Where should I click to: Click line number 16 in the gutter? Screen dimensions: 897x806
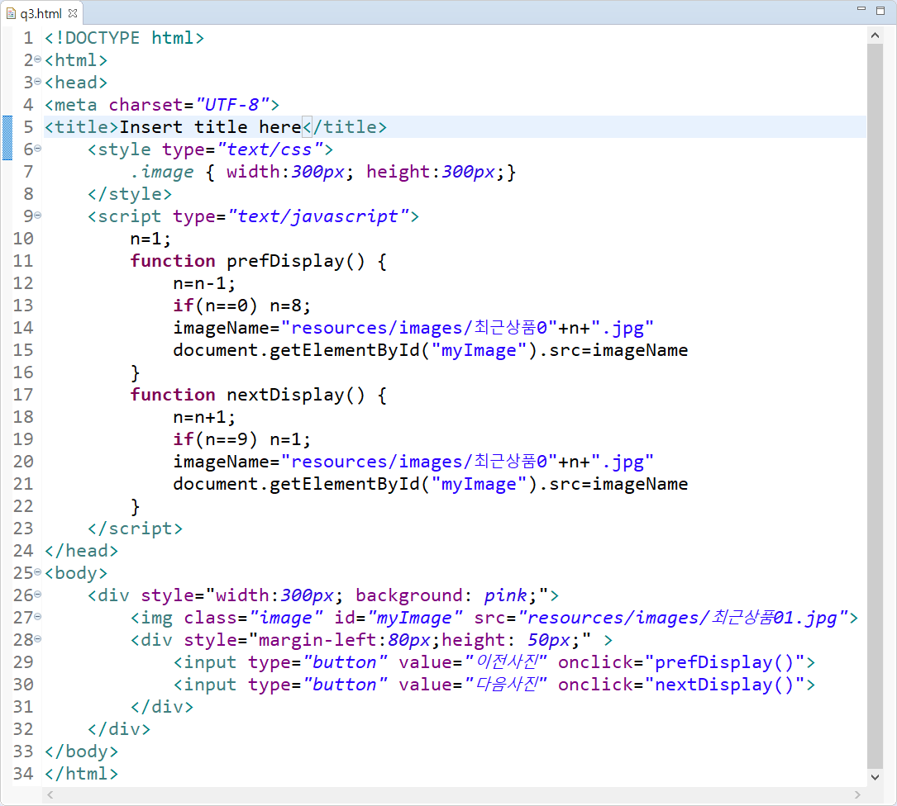[23, 372]
